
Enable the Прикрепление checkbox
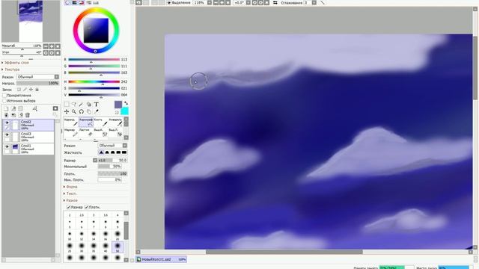coord(4,96)
